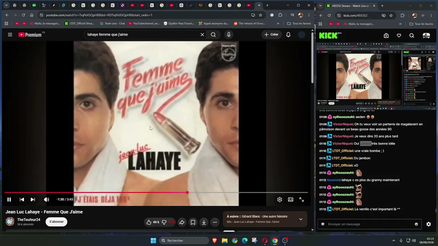Screen dimensions: 438x246
Task: Expand the À suivre mix panel
Action: point(301,219)
